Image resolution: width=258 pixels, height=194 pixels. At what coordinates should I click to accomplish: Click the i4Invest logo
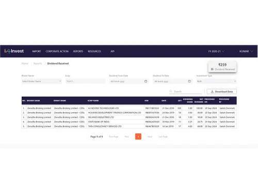point(14,51)
